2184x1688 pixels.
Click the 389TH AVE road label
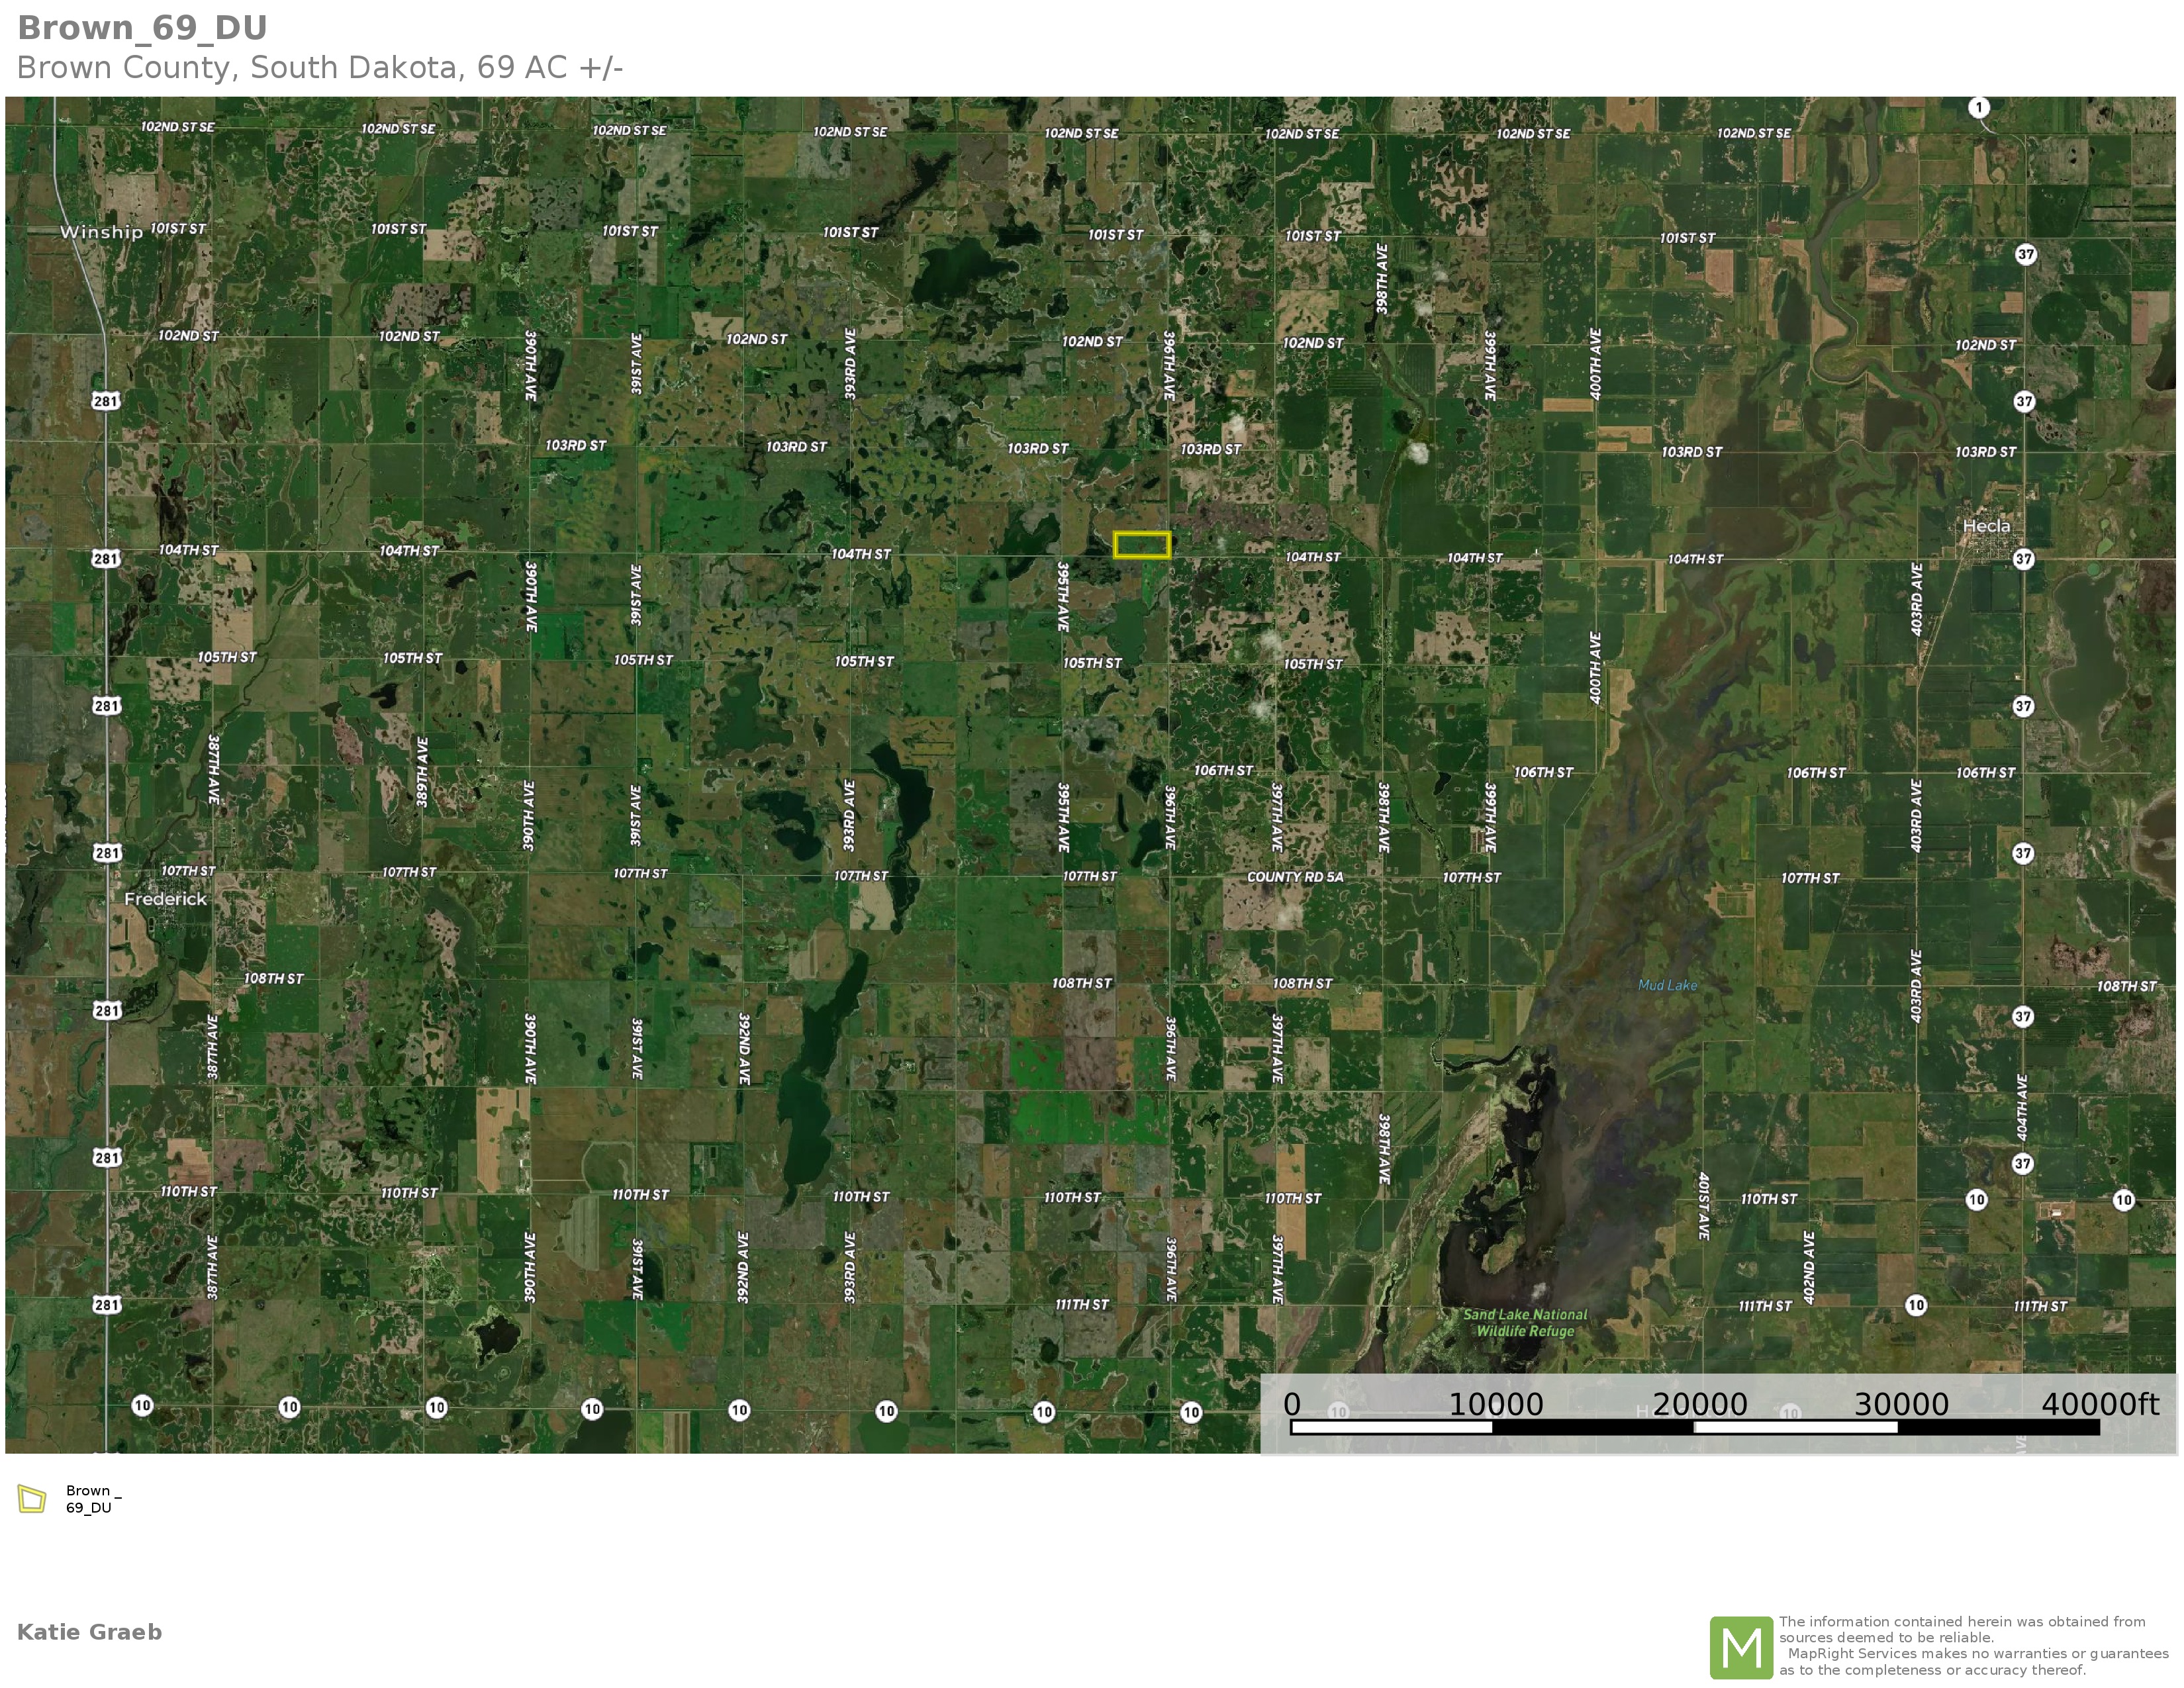click(422, 772)
